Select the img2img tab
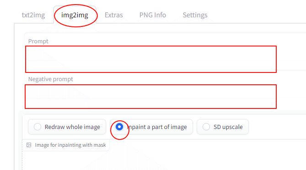 pyautogui.click(x=75, y=15)
